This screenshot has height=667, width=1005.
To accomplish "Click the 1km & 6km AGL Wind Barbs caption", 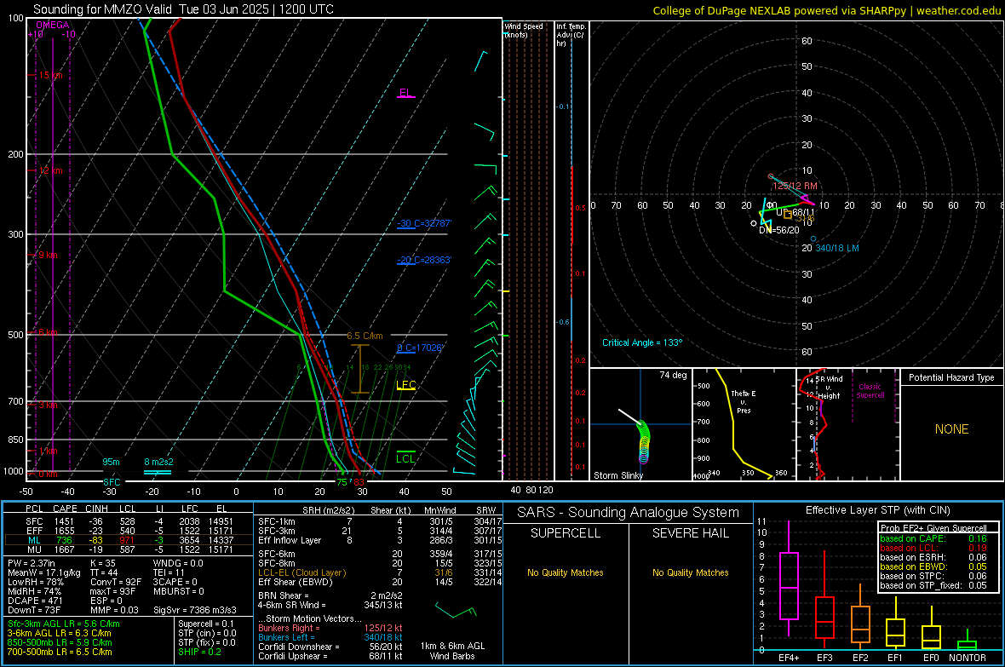I will pos(452,651).
